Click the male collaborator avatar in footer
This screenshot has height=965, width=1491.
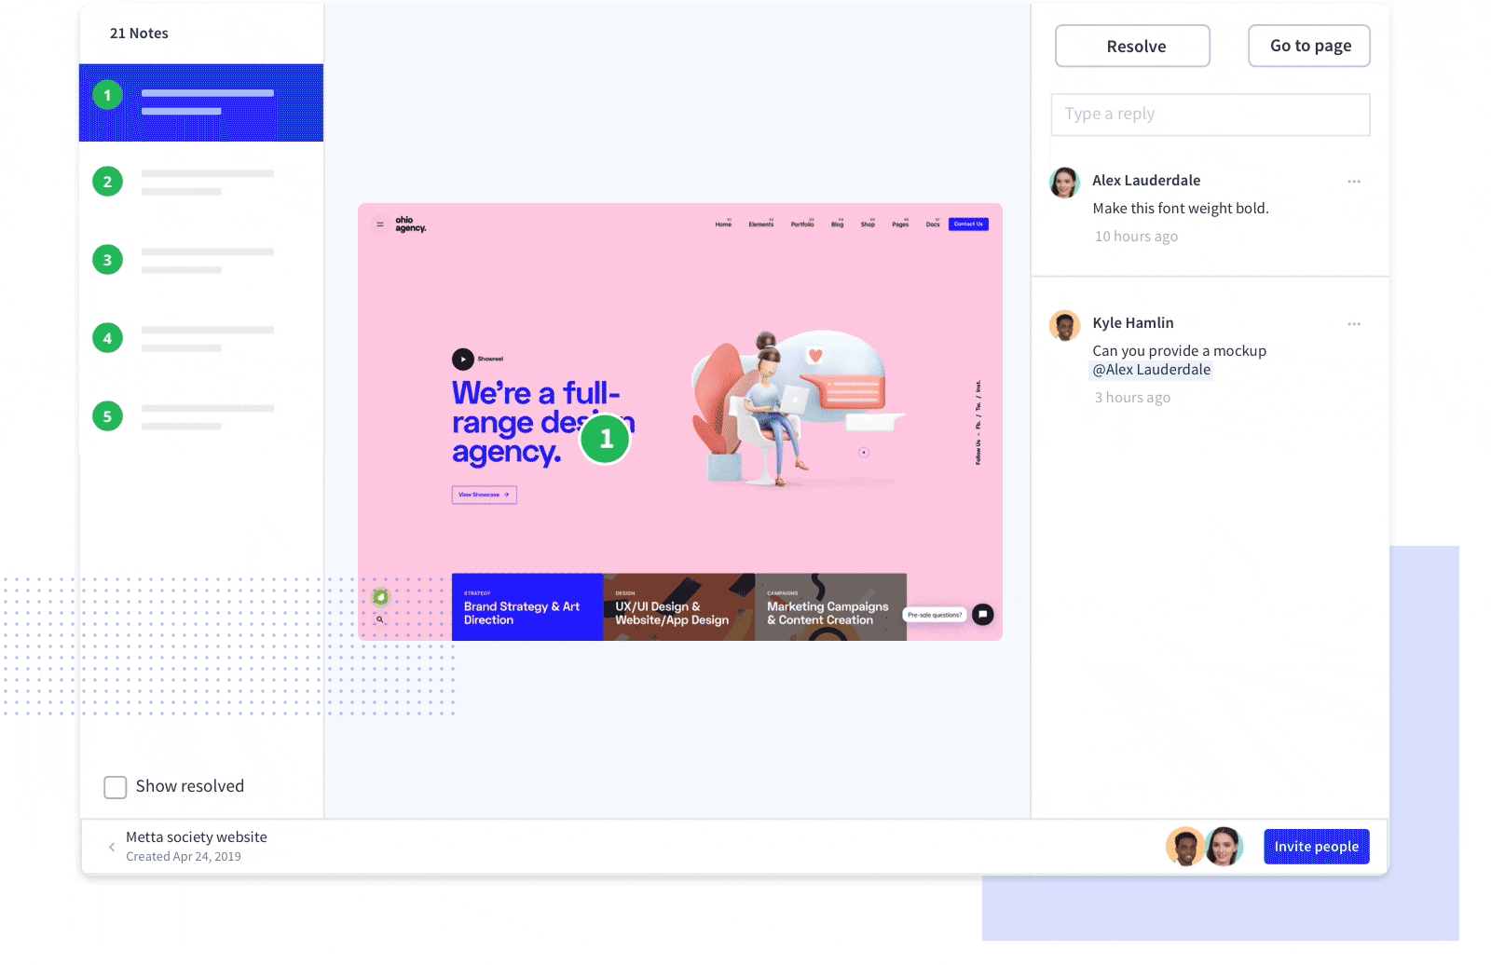click(1185, 847)
